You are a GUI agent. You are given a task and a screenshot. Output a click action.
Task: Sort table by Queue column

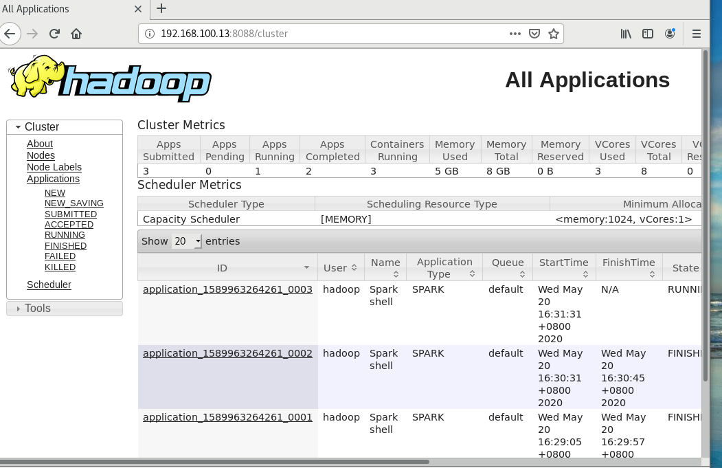(508, 267)
